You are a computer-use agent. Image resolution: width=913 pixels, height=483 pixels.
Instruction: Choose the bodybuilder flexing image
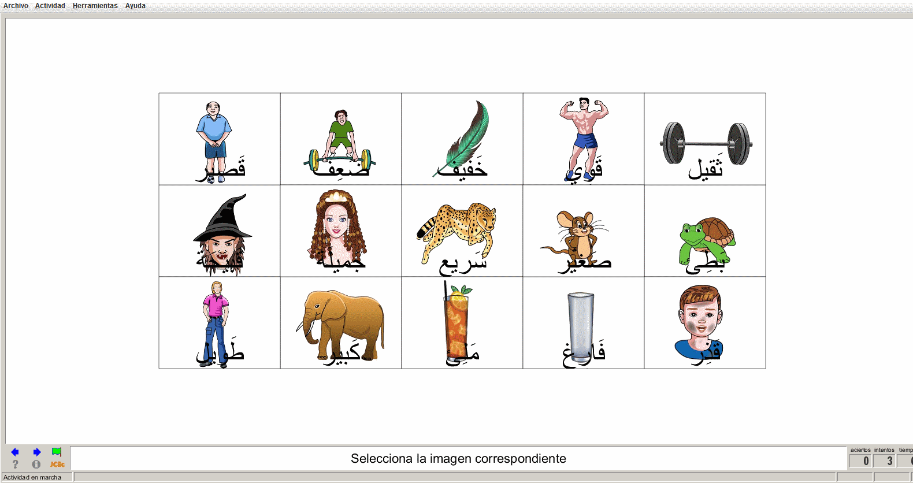[584, 139]
